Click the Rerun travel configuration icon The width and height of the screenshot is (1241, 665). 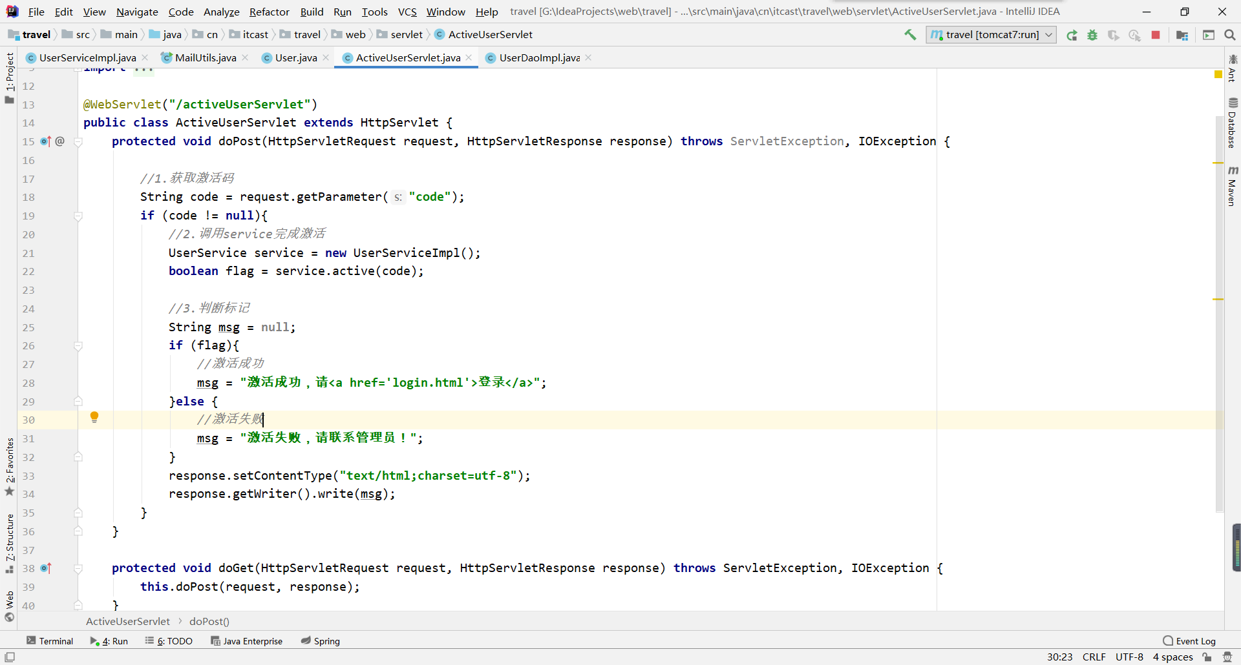tap(1072, 35)
